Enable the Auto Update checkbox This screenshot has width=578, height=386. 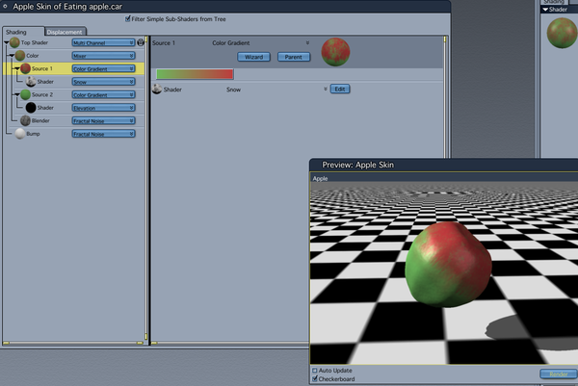[x=314, y=371]
